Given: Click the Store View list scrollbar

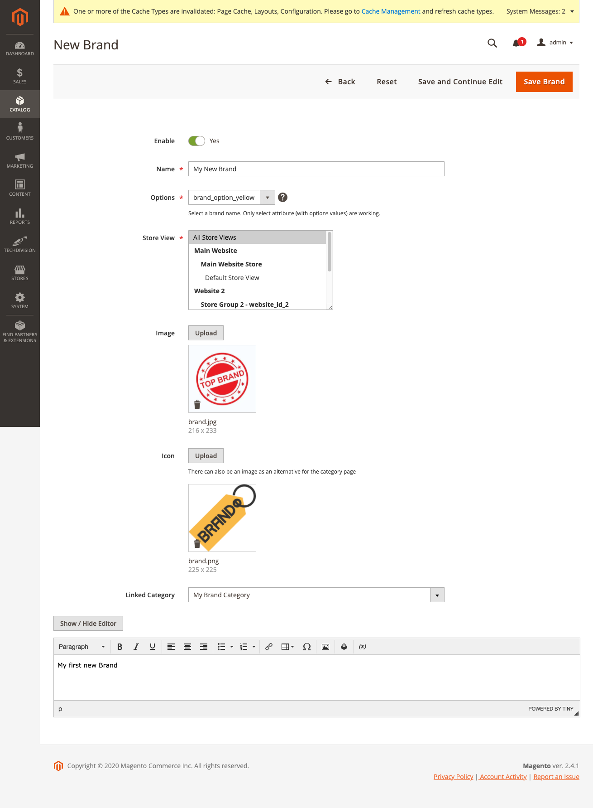Looking at the screenshot, I should 330,252.
